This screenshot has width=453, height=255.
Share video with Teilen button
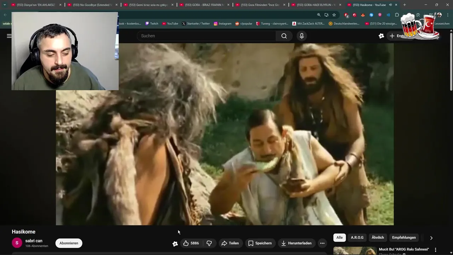click(230, 243)
